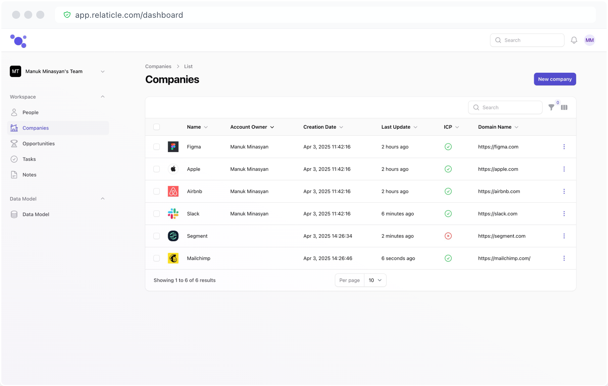This screenshot has height=386, width=608.
Task: Click the MM user avatar
Action: (x=589, y=40)
